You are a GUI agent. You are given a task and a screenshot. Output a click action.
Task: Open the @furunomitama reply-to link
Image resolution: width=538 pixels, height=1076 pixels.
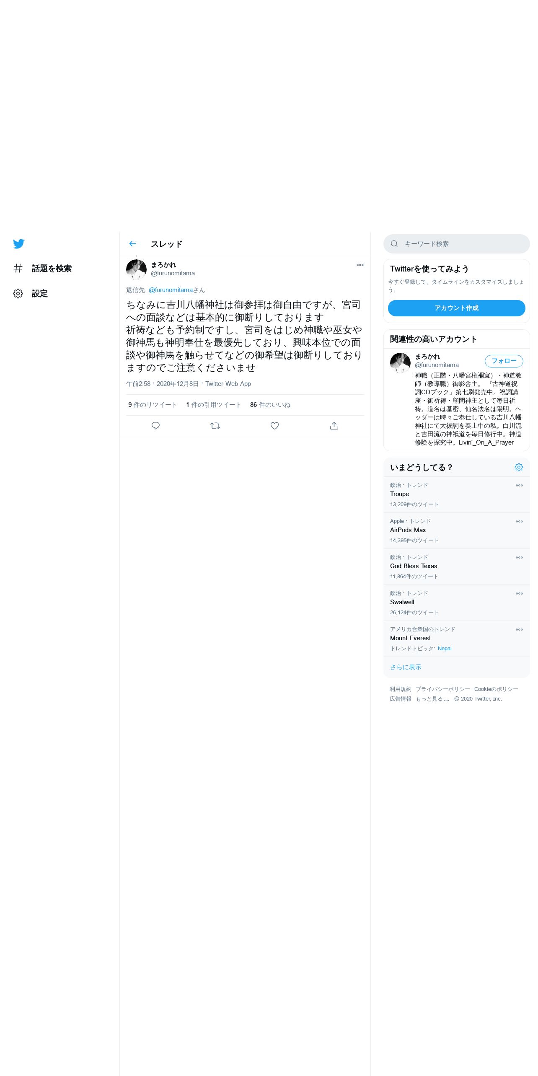tap(171, 290)
